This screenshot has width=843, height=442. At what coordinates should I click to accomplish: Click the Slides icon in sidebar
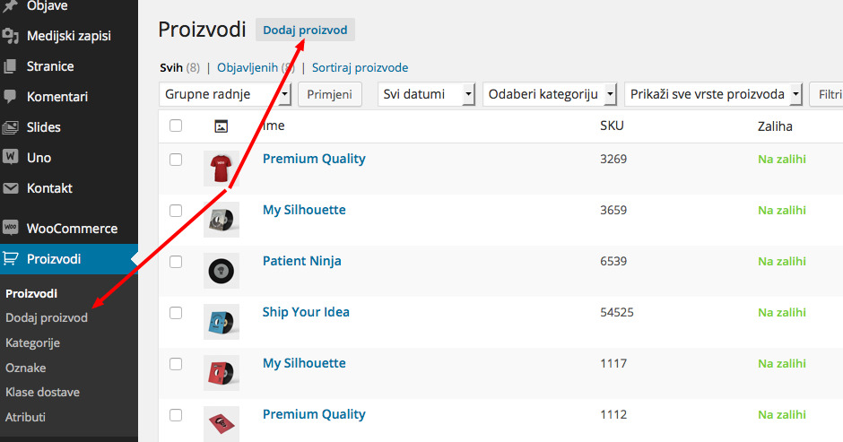point(10,127)
